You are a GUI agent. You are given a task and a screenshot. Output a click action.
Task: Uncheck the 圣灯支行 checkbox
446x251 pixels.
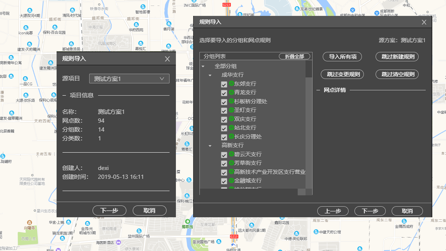(x=224, y=111)
